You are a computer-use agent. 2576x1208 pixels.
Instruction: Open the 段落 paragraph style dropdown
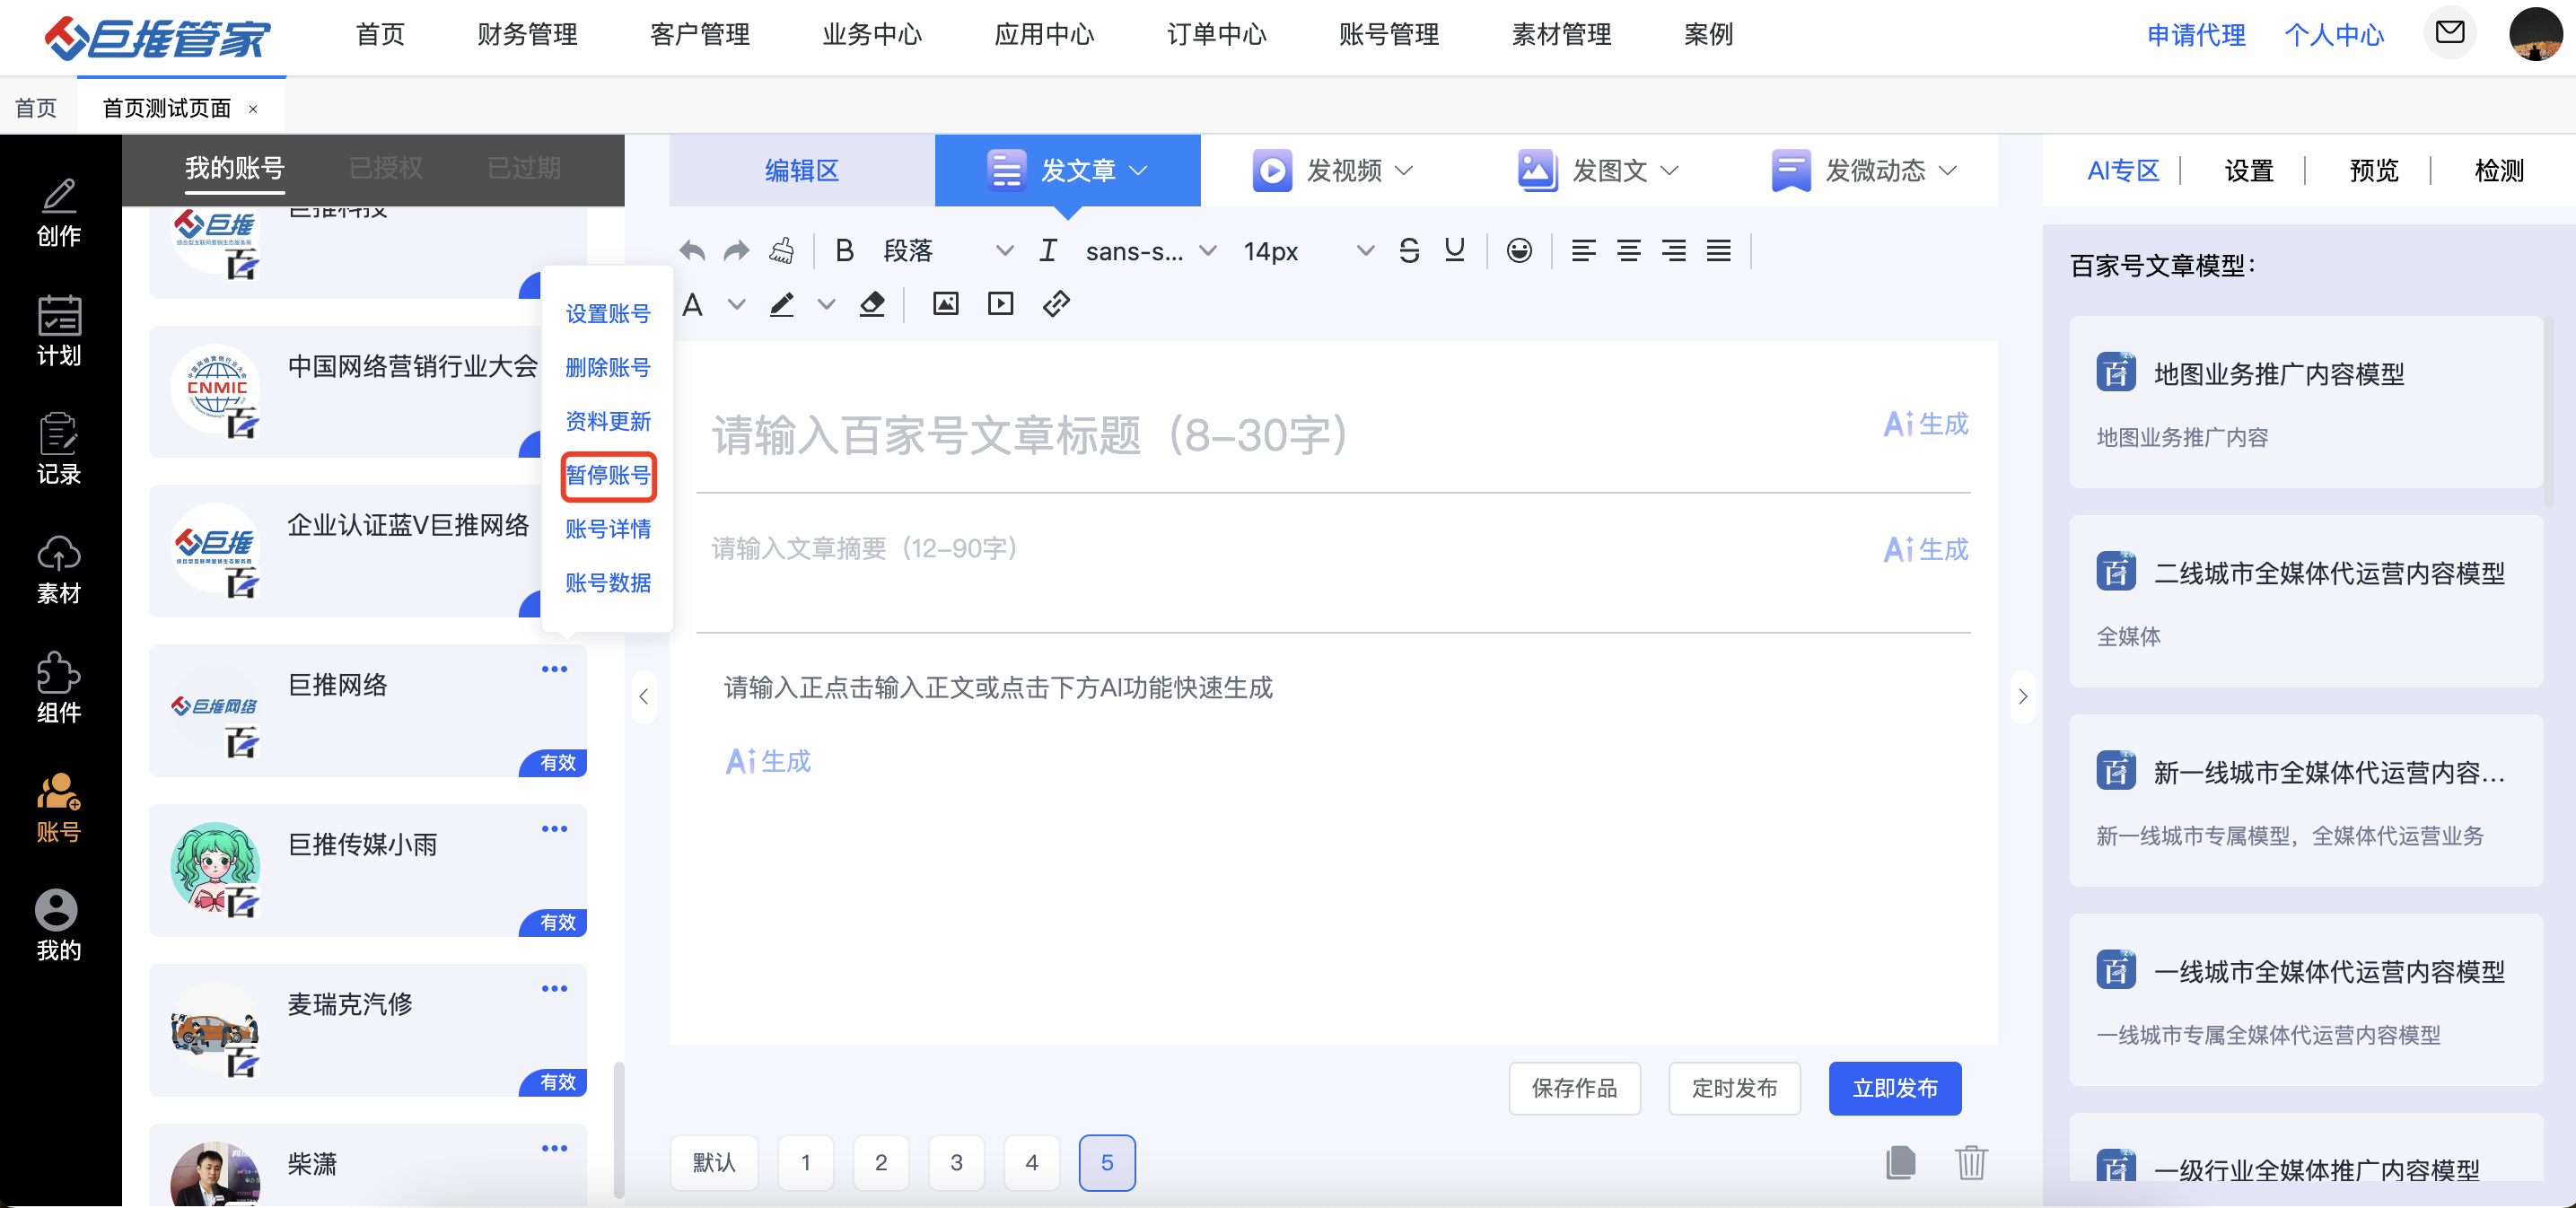[x=948, y=251]
